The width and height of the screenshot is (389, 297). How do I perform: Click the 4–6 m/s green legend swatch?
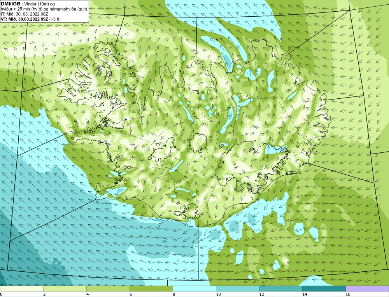pyautogui.click(x=108, y=289)
